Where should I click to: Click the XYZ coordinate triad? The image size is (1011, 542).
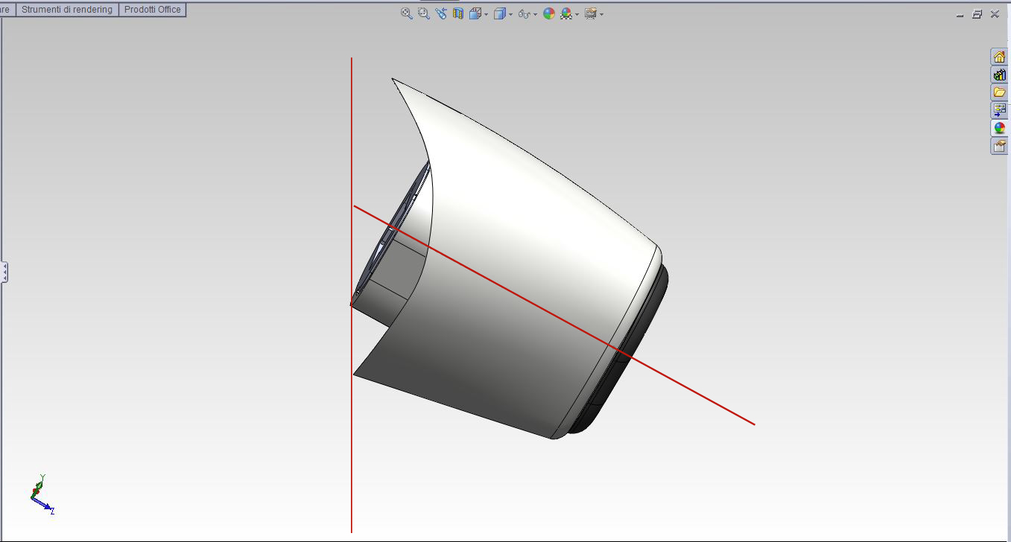click(41, 495)
